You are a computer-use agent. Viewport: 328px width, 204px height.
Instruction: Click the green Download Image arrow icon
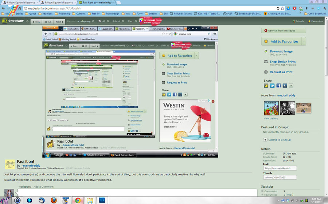(266, 51)
